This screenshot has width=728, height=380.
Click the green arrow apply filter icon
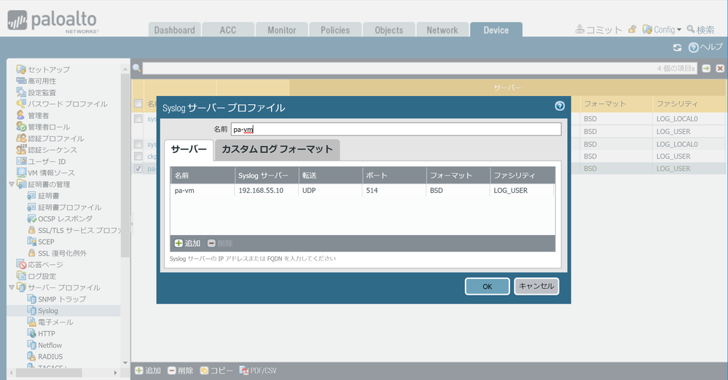[706, 68]
